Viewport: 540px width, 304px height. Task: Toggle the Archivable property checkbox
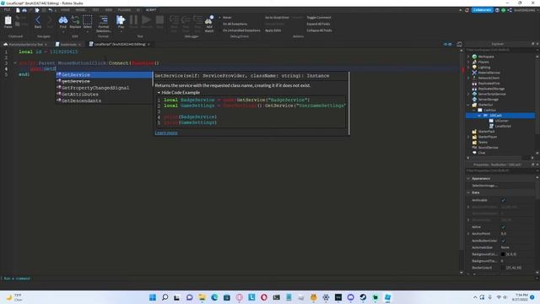click(x=503, y=200)
